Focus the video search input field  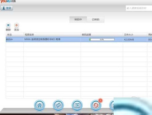(139, 8)
